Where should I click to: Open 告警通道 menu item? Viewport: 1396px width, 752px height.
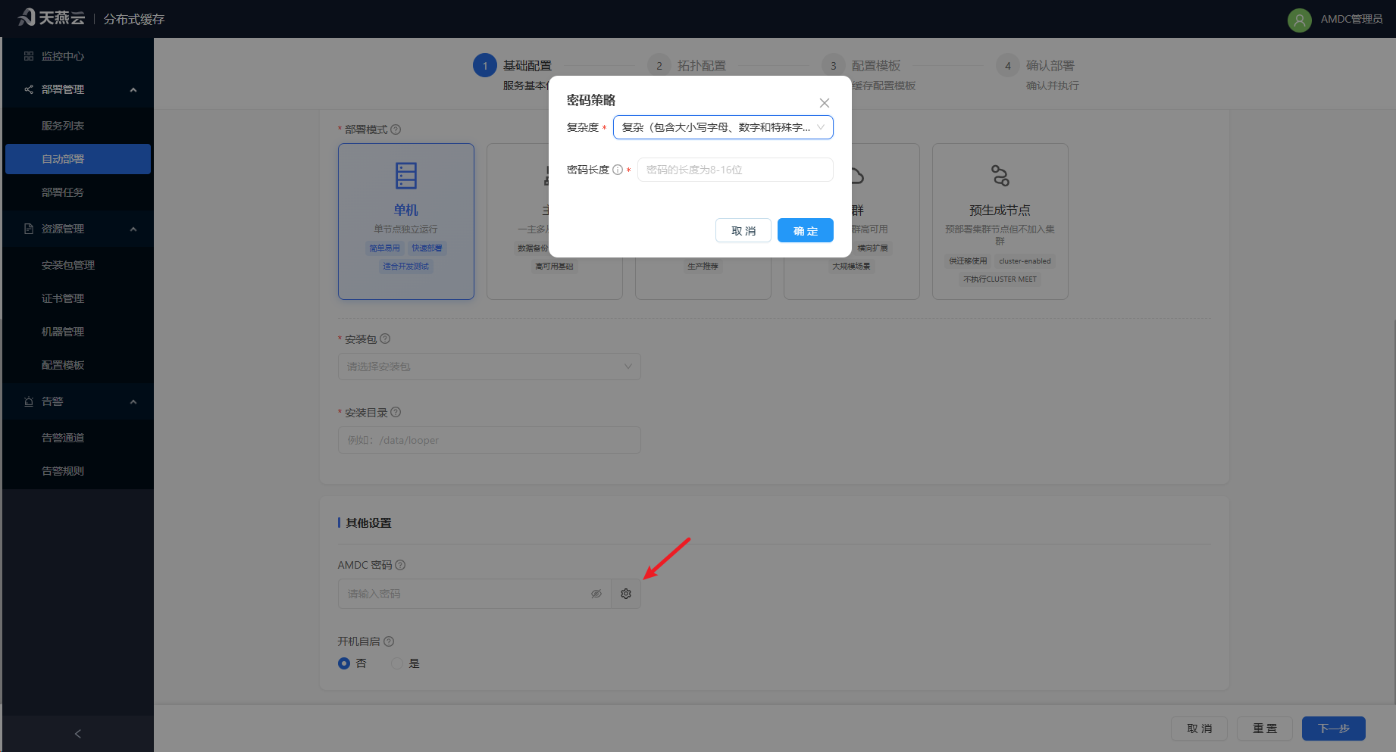(78, 438)
